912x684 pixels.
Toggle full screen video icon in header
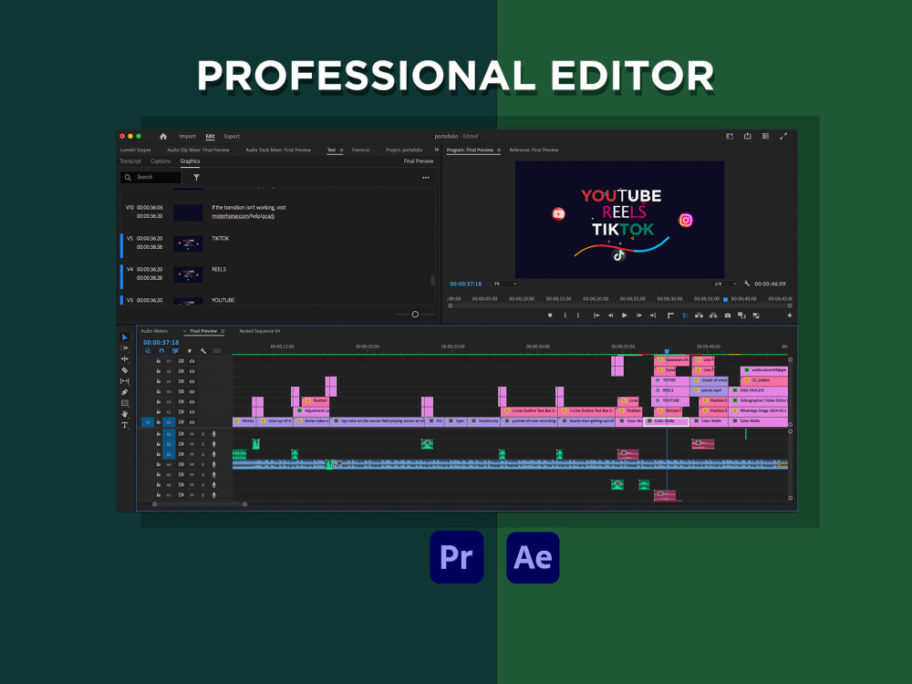point(783,136)
